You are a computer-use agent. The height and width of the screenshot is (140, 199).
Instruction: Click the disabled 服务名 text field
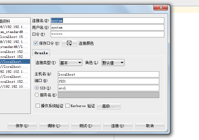(109, 95)
